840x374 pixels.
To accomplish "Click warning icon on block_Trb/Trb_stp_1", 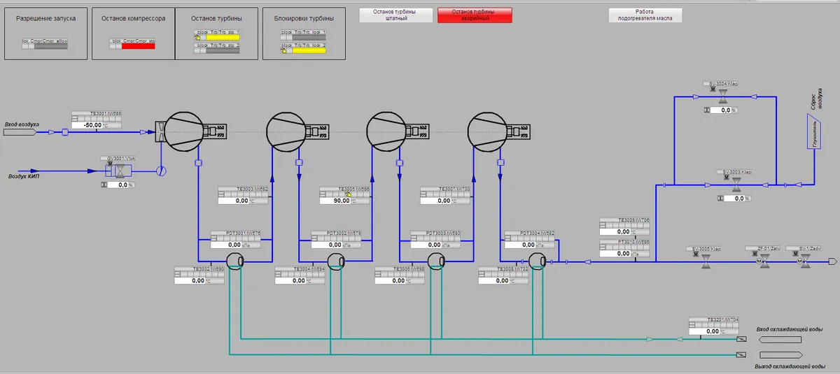I will coord(197,38).
